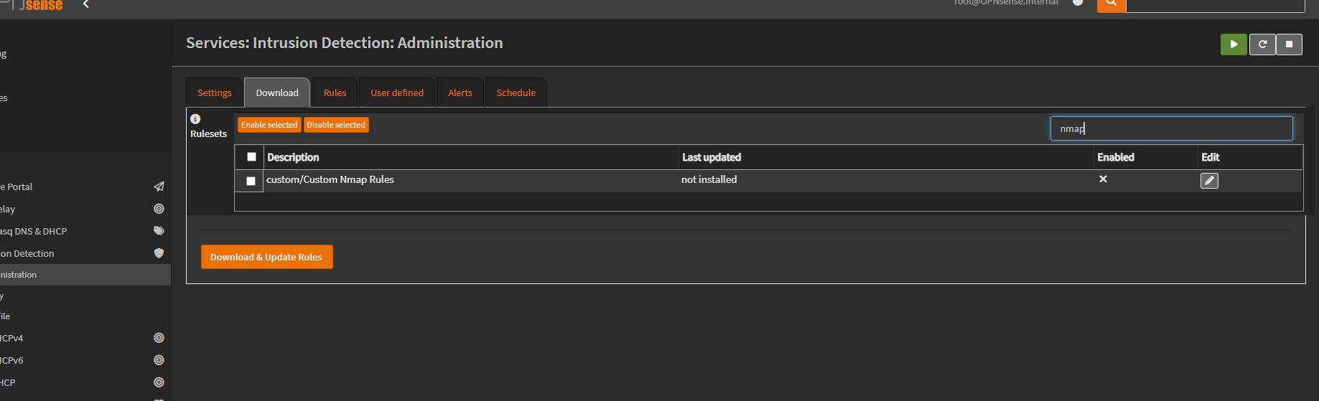Start the intrusion detection service
The image size is (1319, 401).
(1233, 44)
